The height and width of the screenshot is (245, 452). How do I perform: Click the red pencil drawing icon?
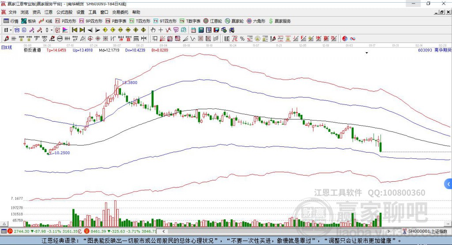[x=6, y=39]
